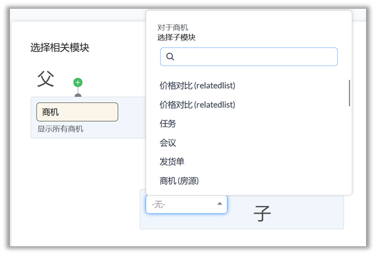Pick 发货单 as the child module
376x255 pixels.
(x=172, y=161)
